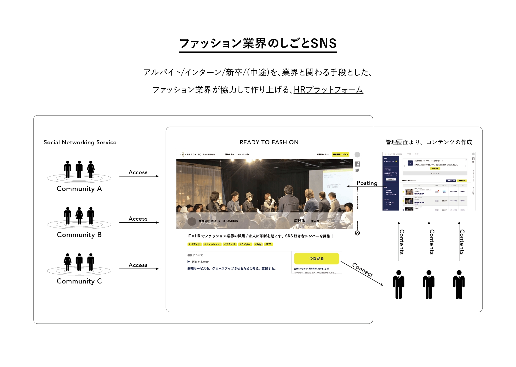Click the Community B label
516x367 pixels.
[79, 235]
